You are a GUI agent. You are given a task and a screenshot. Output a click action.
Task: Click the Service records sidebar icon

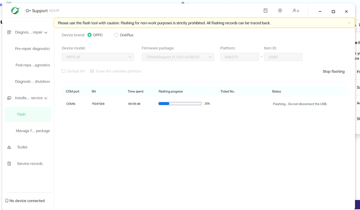click(x=9, y=164)
